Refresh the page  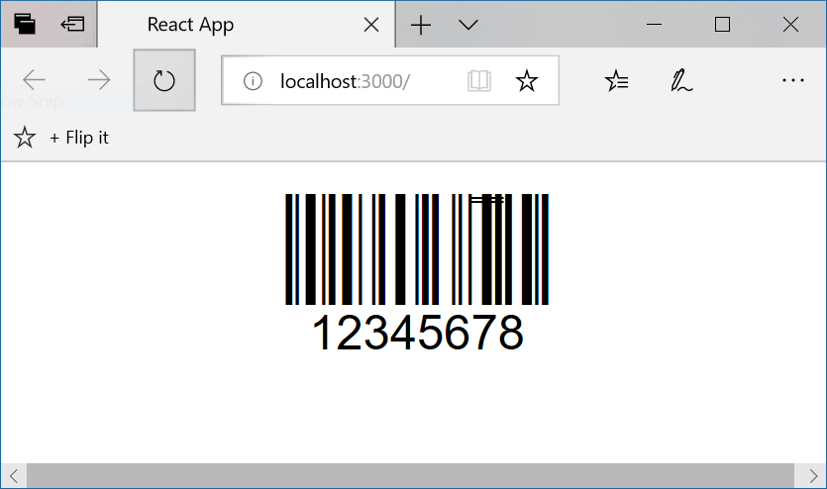point(164,80)
